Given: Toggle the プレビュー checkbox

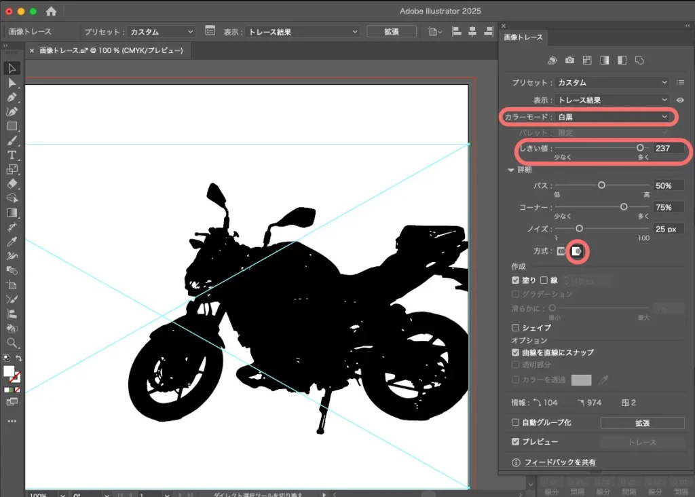Looking at the screenshot, I should pyautogui.click(x=516, y=442).
